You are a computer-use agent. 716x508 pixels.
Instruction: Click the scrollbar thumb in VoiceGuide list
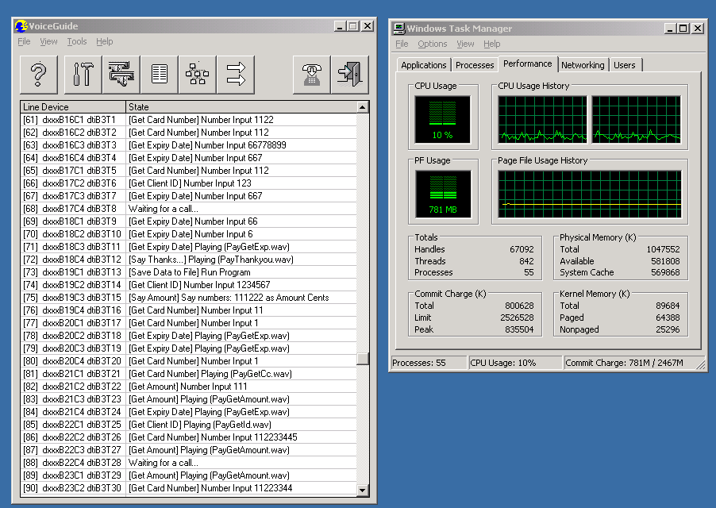pyautogui.click(x=363, y=358)
